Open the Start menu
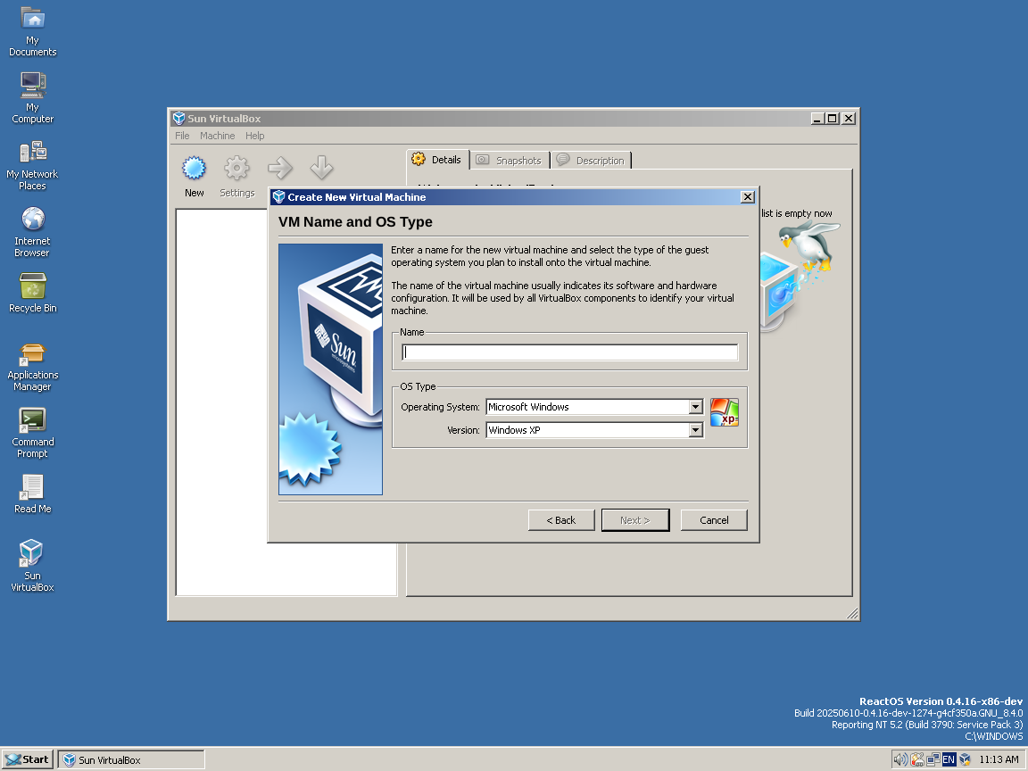 [27, 760]
